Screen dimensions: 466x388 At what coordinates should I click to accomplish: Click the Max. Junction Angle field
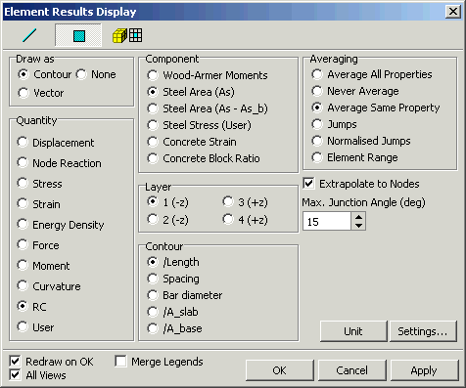327,221
